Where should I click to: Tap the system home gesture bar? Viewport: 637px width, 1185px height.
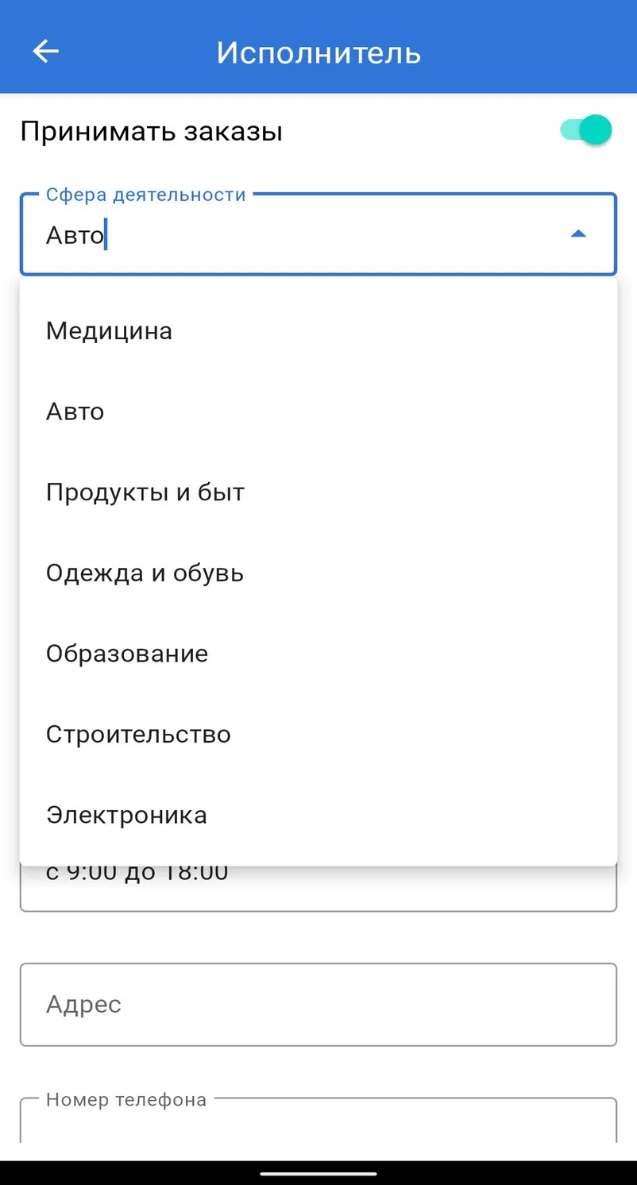[318, 1171]
